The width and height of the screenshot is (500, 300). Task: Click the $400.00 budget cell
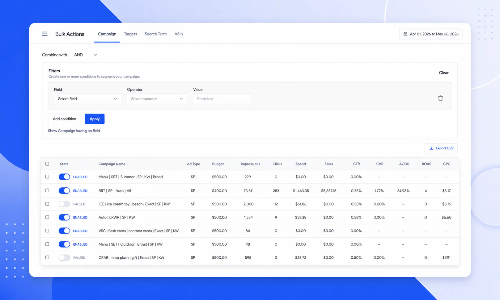pyautogui.click(x=219, y=191)
